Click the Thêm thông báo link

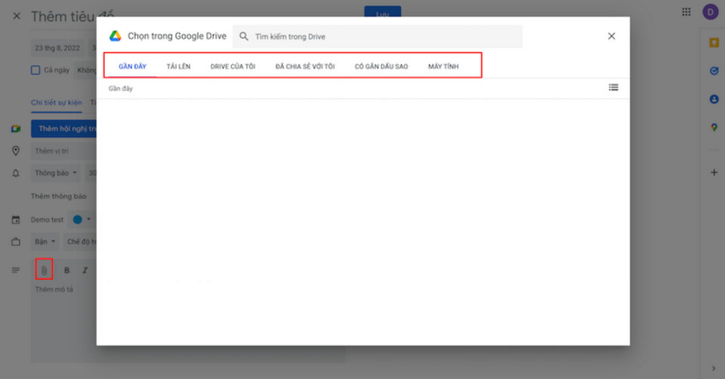(x=58, y=196)
